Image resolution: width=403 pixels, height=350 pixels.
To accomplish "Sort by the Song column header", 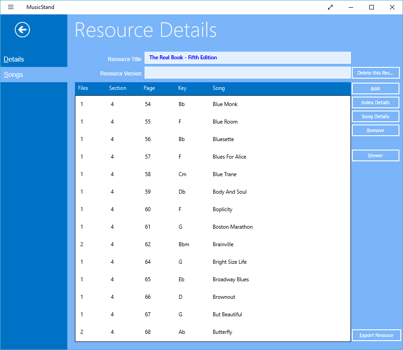I will pos(219,88).
